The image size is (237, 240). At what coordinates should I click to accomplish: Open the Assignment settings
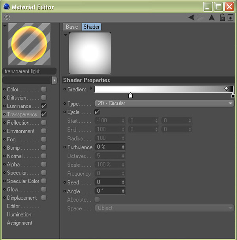click(19, 223)
